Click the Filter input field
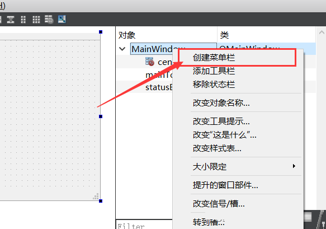Image resolution: width=326 pixels, height=229 pixels. (x=144, y=225)
